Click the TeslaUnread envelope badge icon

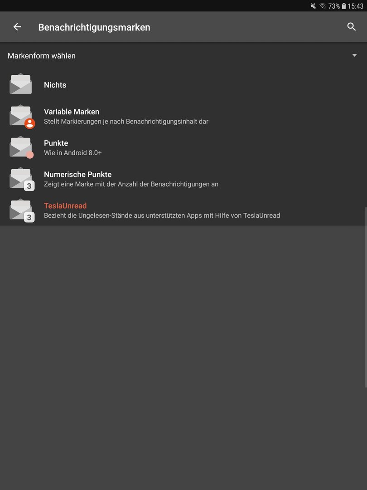22,211
